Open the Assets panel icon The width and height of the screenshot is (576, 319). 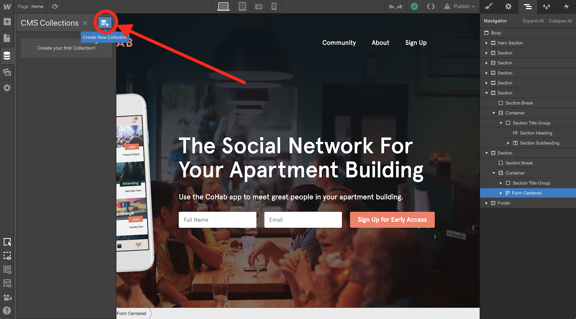click(7, 72)
